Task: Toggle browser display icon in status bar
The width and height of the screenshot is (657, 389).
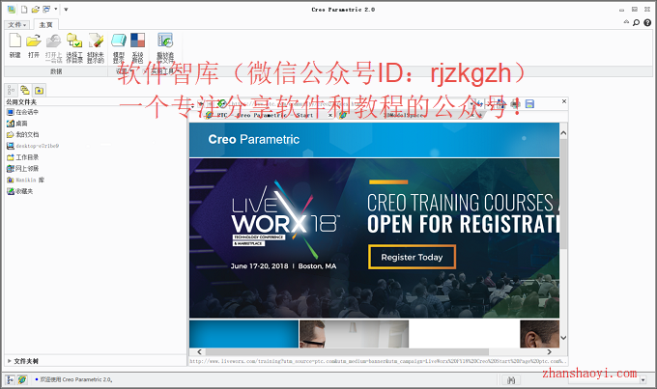Action: coord(22,379)
